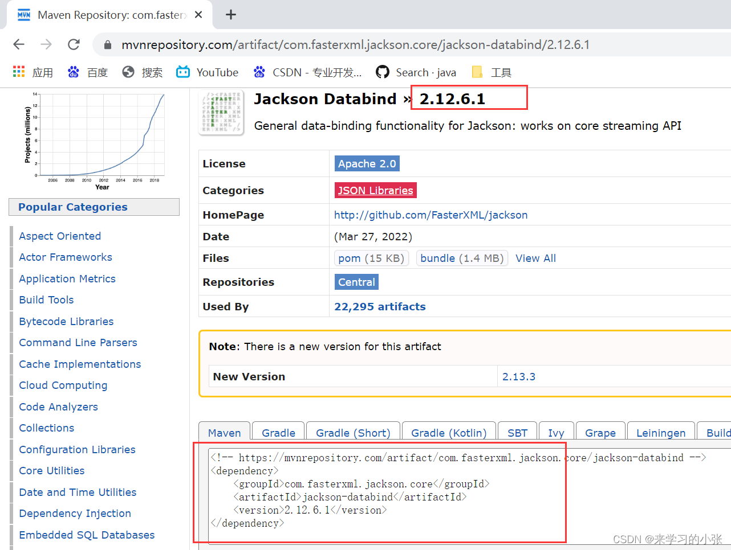
Task: Switch to the SBT tab
Action: (x=517, y=431)
